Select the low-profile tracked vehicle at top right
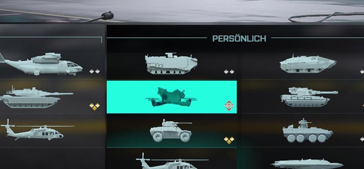Viewport: 364px width, 169px height. click(x=308, y=64)
